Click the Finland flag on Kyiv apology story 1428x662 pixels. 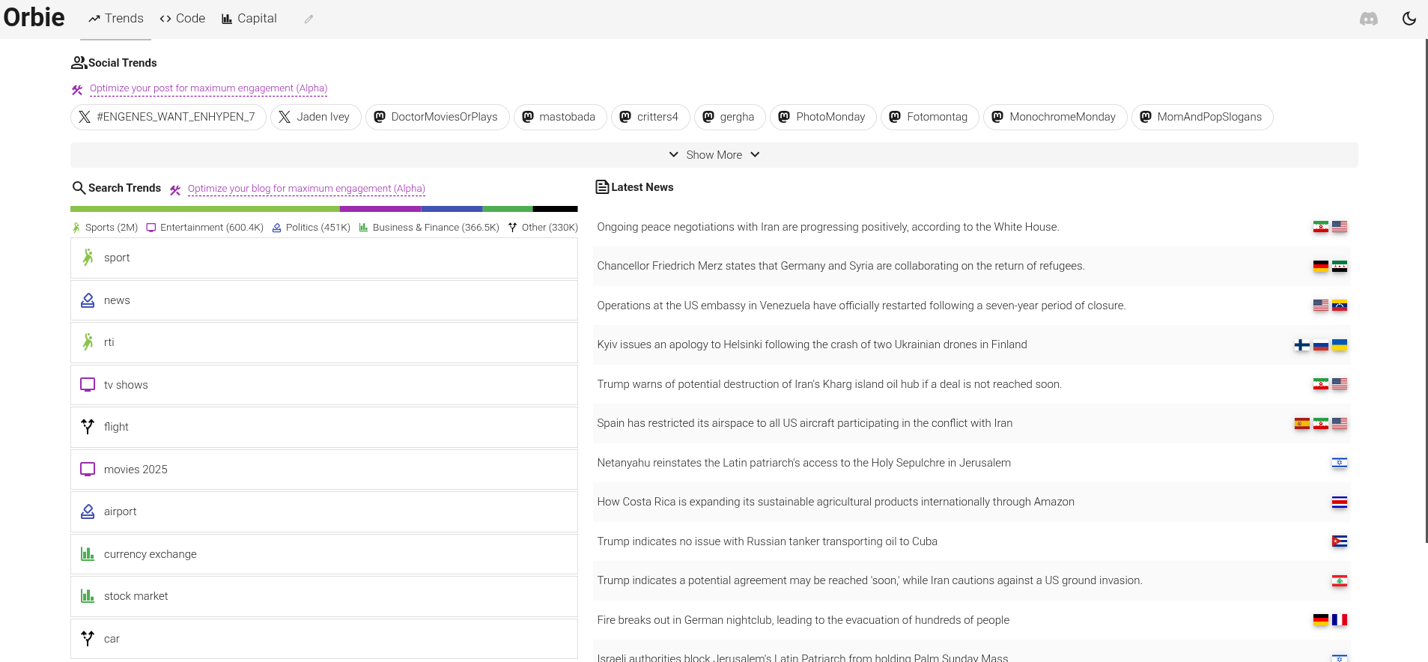click(x=1301, y=345)
